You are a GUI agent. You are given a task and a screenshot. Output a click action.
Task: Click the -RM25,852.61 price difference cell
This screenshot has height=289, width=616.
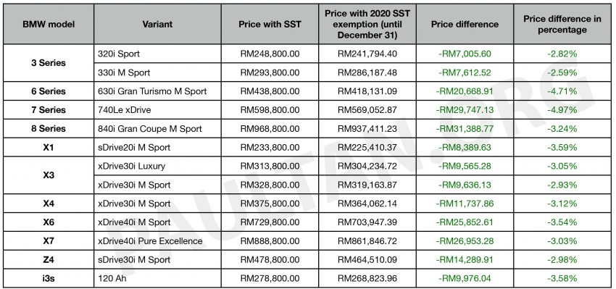point(465,222)
